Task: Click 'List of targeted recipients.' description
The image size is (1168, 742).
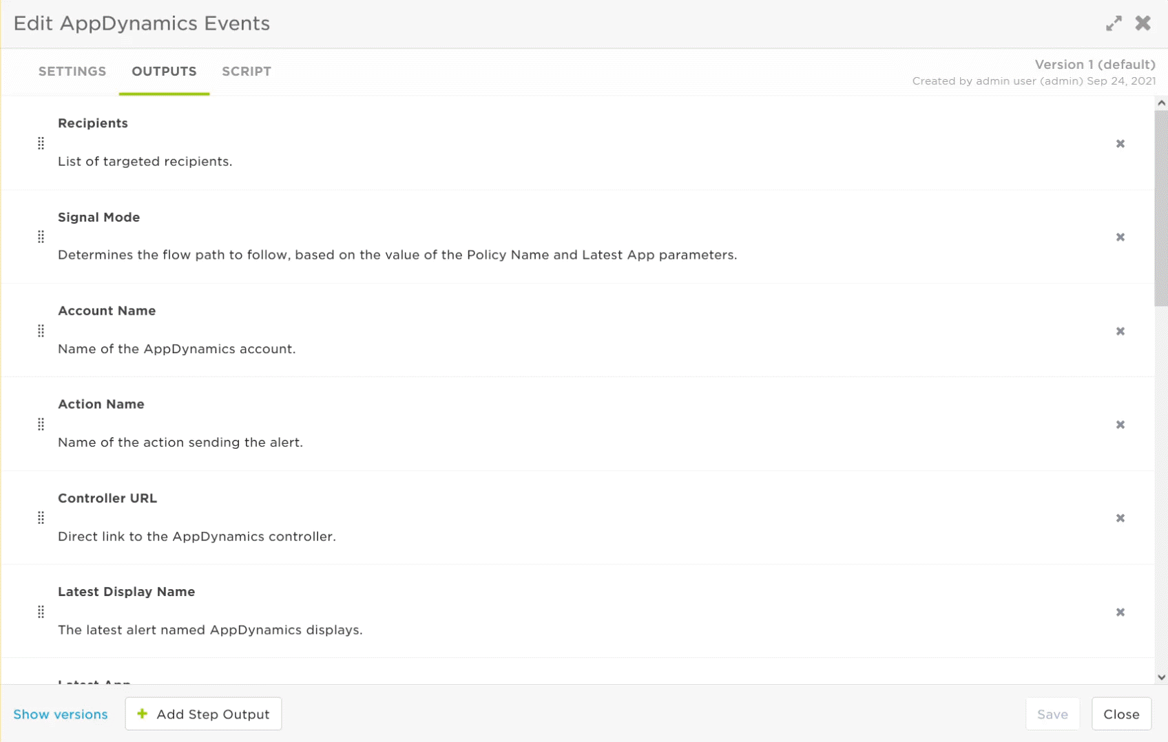Action: pos(145,162)
